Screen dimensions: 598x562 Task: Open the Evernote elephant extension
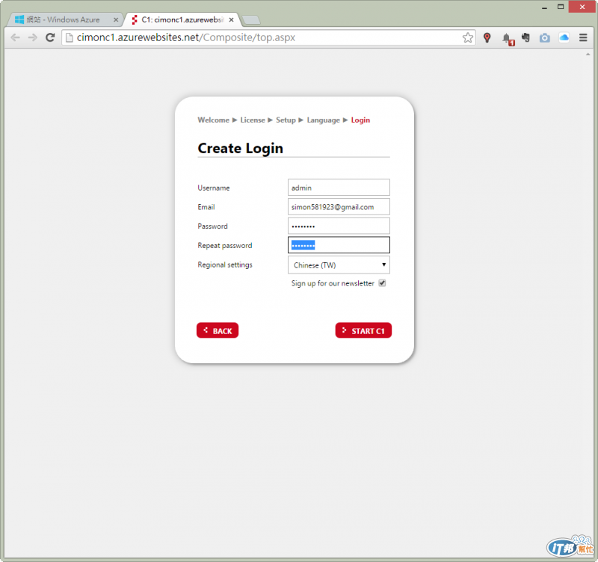point(526,37)
